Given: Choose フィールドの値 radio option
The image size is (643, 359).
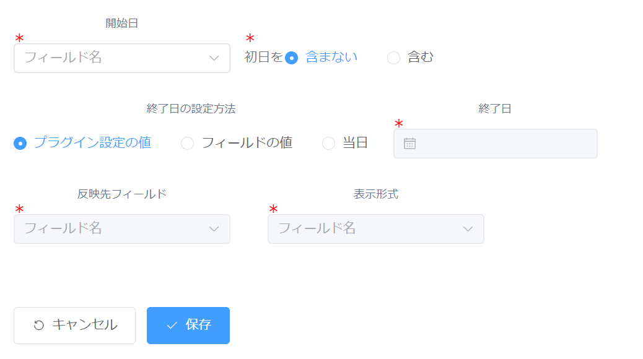Looking at the screenshot, I should pyautogui.click(x=188, y=143).
